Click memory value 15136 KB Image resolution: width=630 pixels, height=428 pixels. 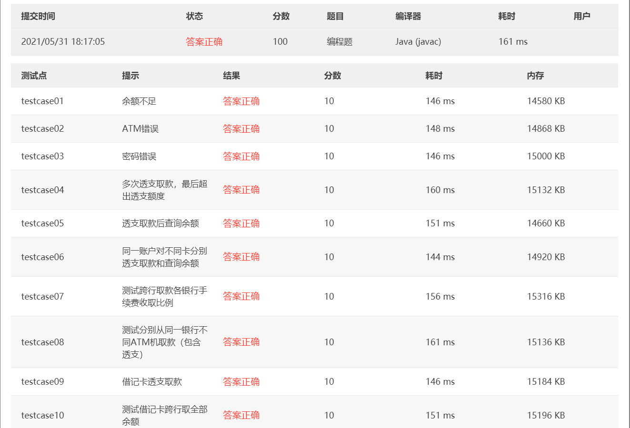(546, 342)
